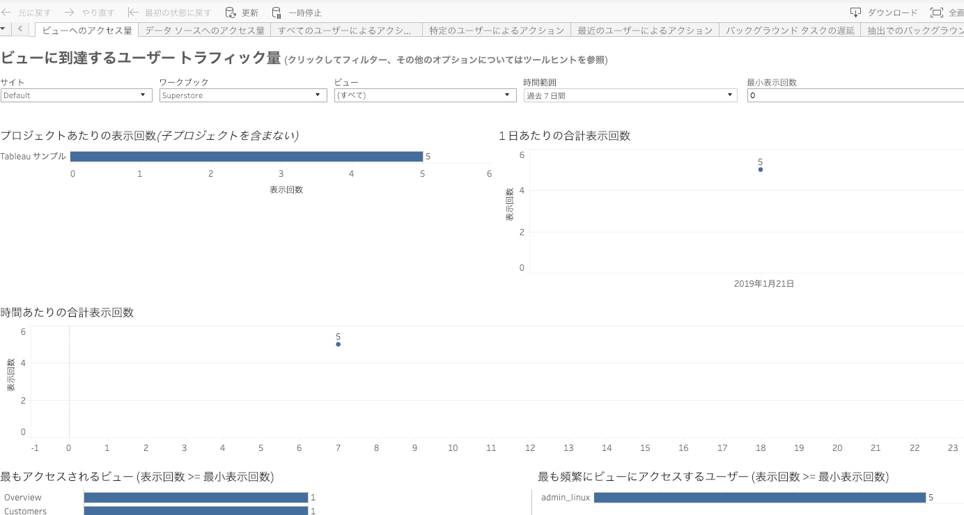The height and width of the screenshot is (515, 964).
Task: Click the pause (一時停止) icon
Action: click(x=277, y=13)
